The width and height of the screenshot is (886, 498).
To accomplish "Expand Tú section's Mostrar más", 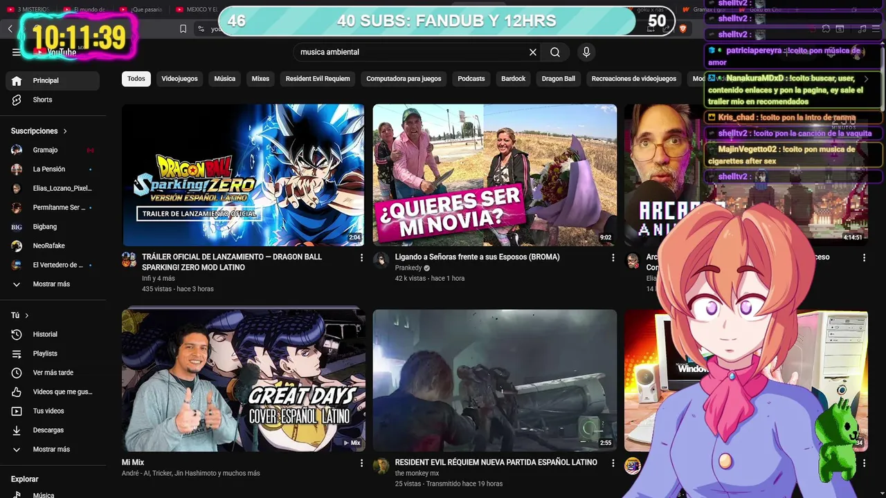I will click(x=53, y=450).
